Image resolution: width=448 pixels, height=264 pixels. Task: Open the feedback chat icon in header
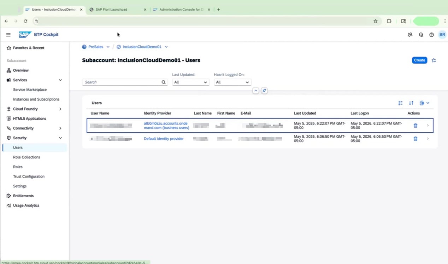point(410,35)
